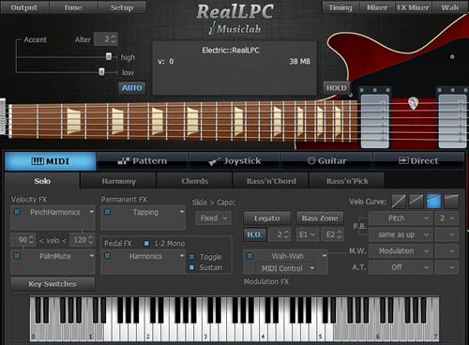
Task: Switch to Guitar mode tab
Action: pos(326,161)
